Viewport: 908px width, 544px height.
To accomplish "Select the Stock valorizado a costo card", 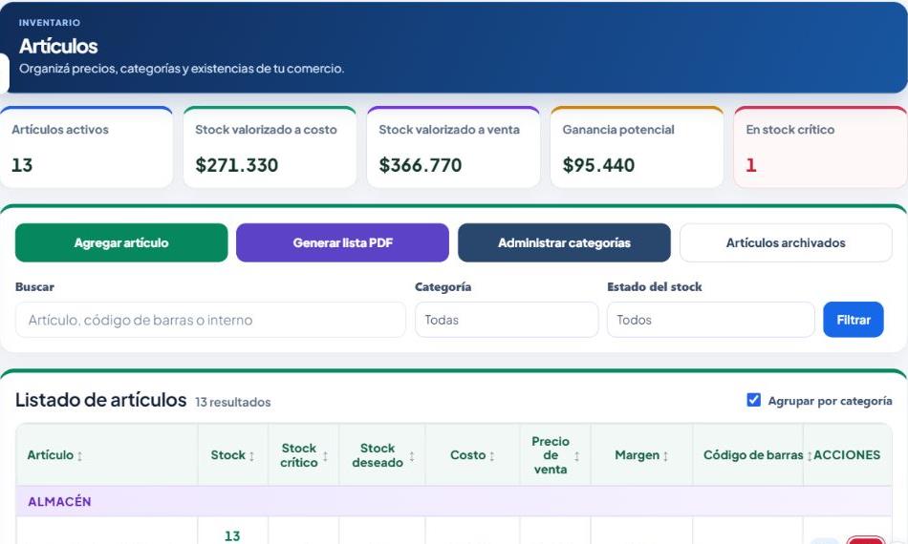I will click(270, 147).
